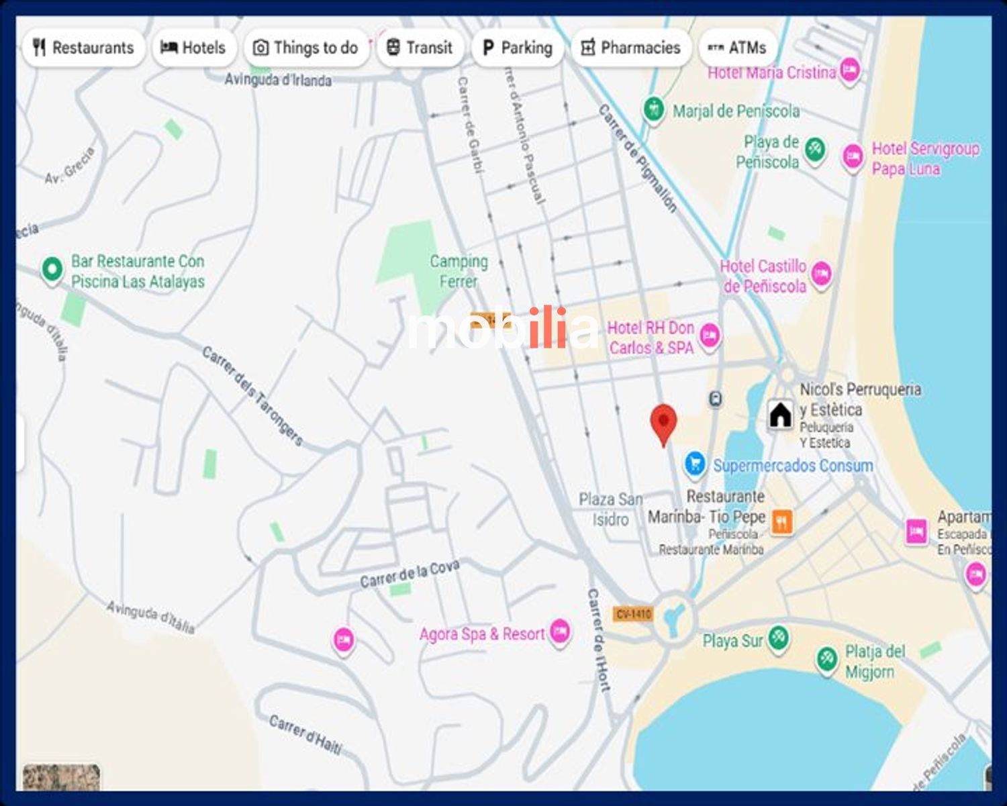Image resolution: width=1007 pixels, height=806 pixels.
Task: Click the Hotel Servigroup Papa Luna pin
Action: [x=853, y=156]
